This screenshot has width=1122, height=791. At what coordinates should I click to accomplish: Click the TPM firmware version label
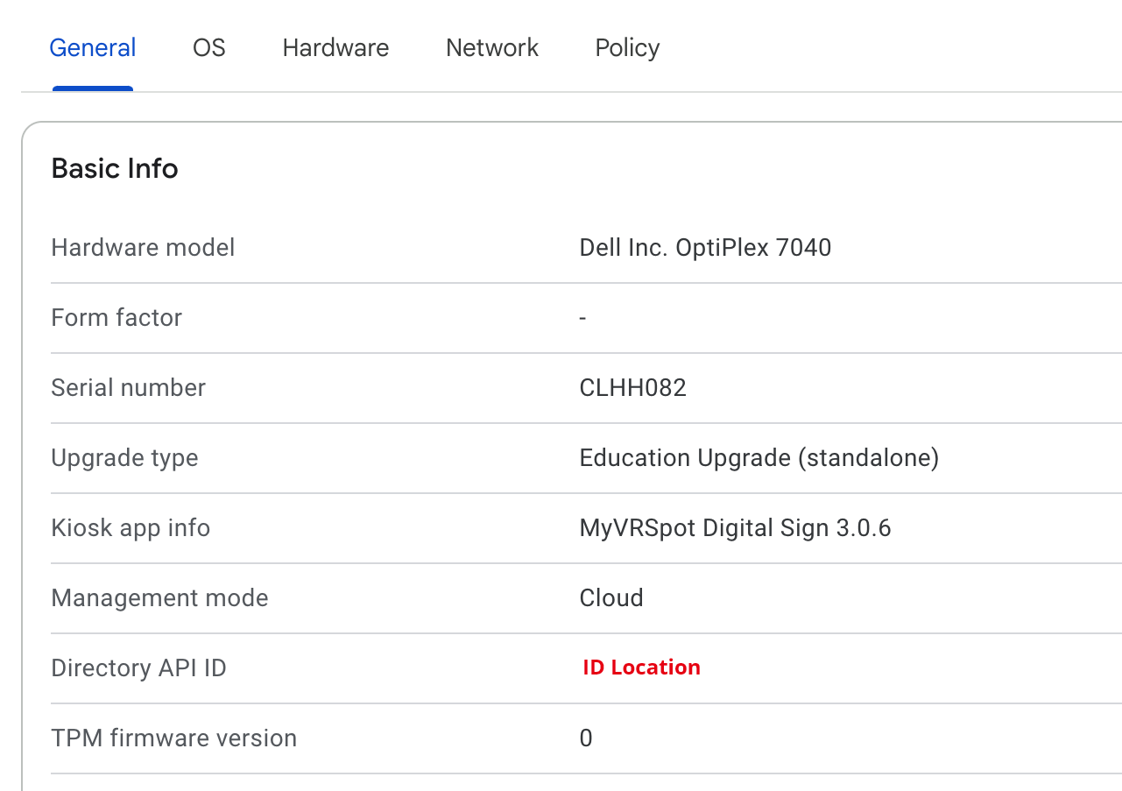tap(173, 738)
